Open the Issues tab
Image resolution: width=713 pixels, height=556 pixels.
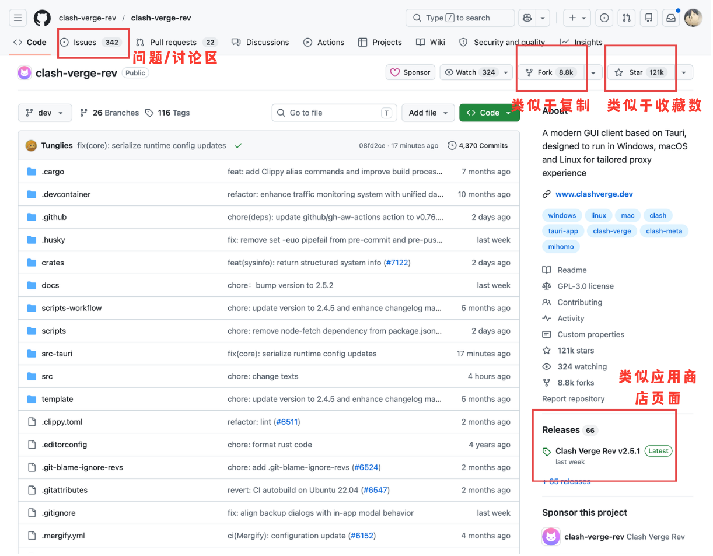(91, 42)
